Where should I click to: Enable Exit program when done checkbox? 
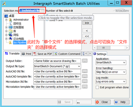pos(97,87)
